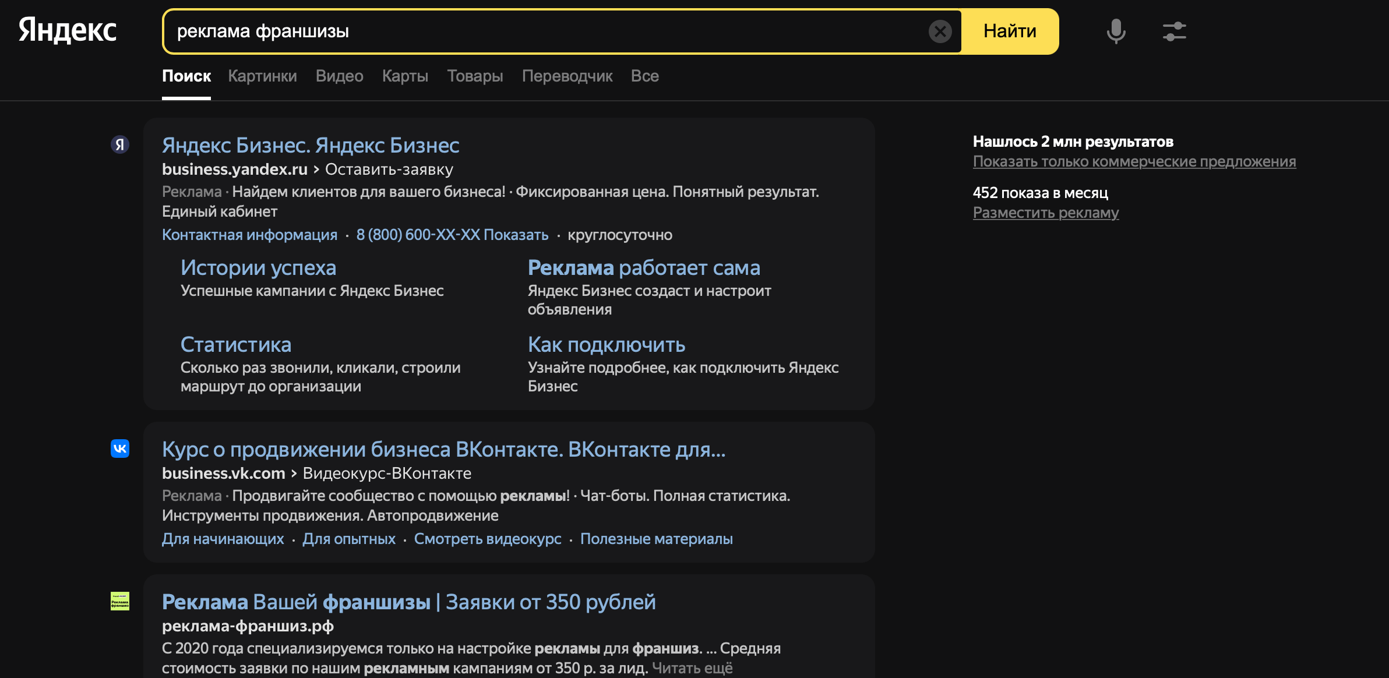Click the 'круглосуточно' working hours text
The image size is (1389, 678).
coord(620,235)
